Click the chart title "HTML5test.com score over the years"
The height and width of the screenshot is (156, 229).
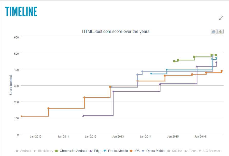point(116,32)
